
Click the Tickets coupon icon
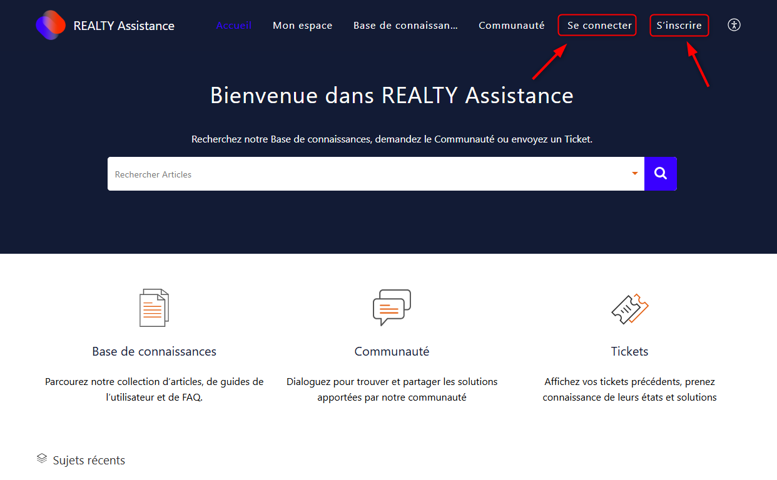pos(629,308)
